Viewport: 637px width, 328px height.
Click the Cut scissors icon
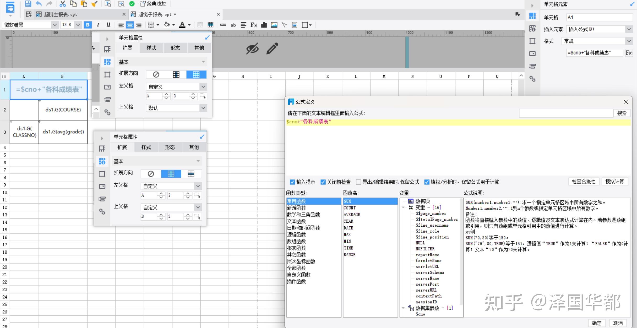tap(62, 4)
